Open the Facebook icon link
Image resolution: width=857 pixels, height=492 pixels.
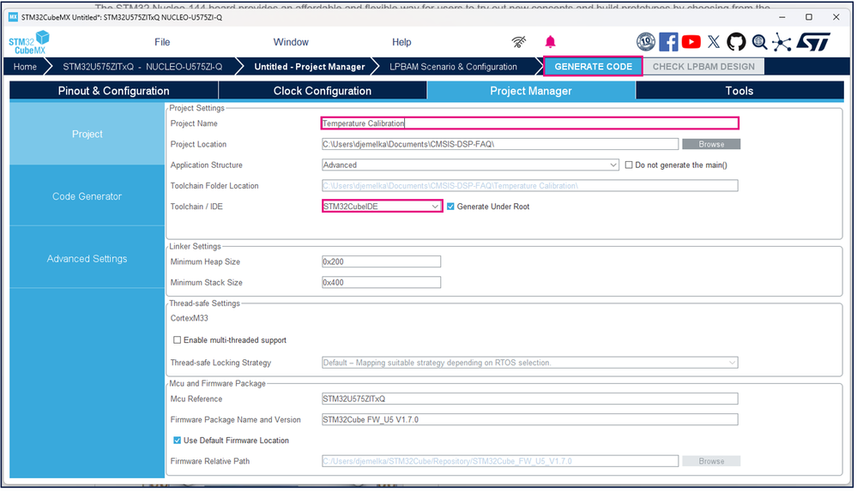tap(668, 42)
